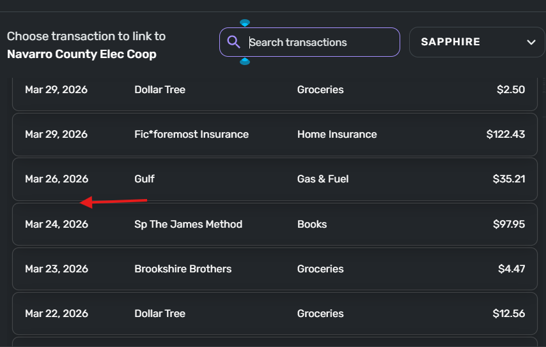546x347 pixels.
Task: Click the chevron arrow beside SAPPHIRE
Action: coord(531,43)
